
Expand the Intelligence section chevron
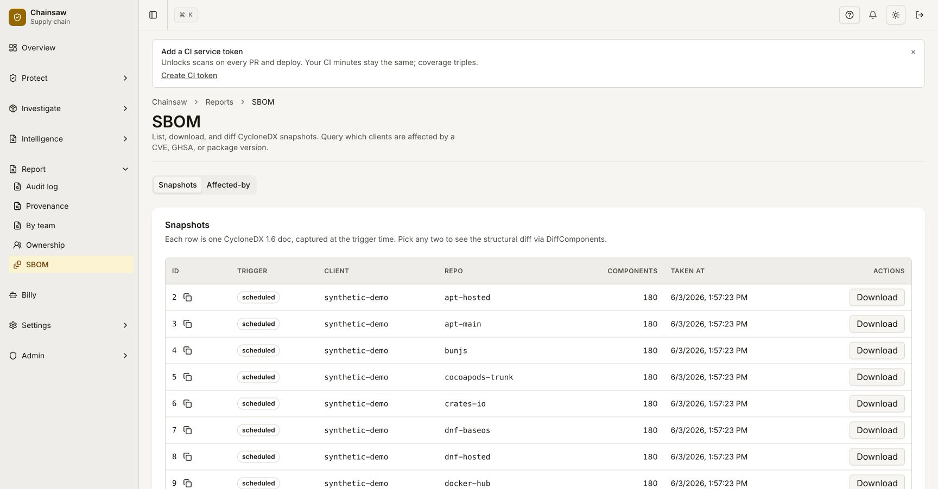125,139
